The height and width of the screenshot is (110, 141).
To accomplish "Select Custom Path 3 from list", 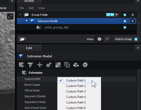I will (76, 91).
